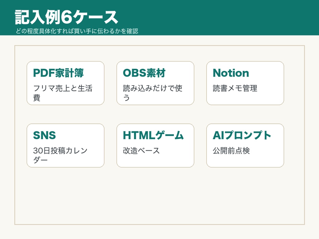
Task: Click the フリマ売上と生活費 description
Action: (63, 93)
